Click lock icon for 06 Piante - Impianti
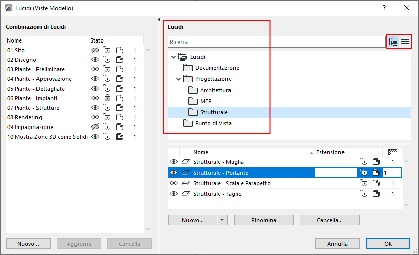The image size is (419, 255). pyautogui.click(x=107, y=98)
